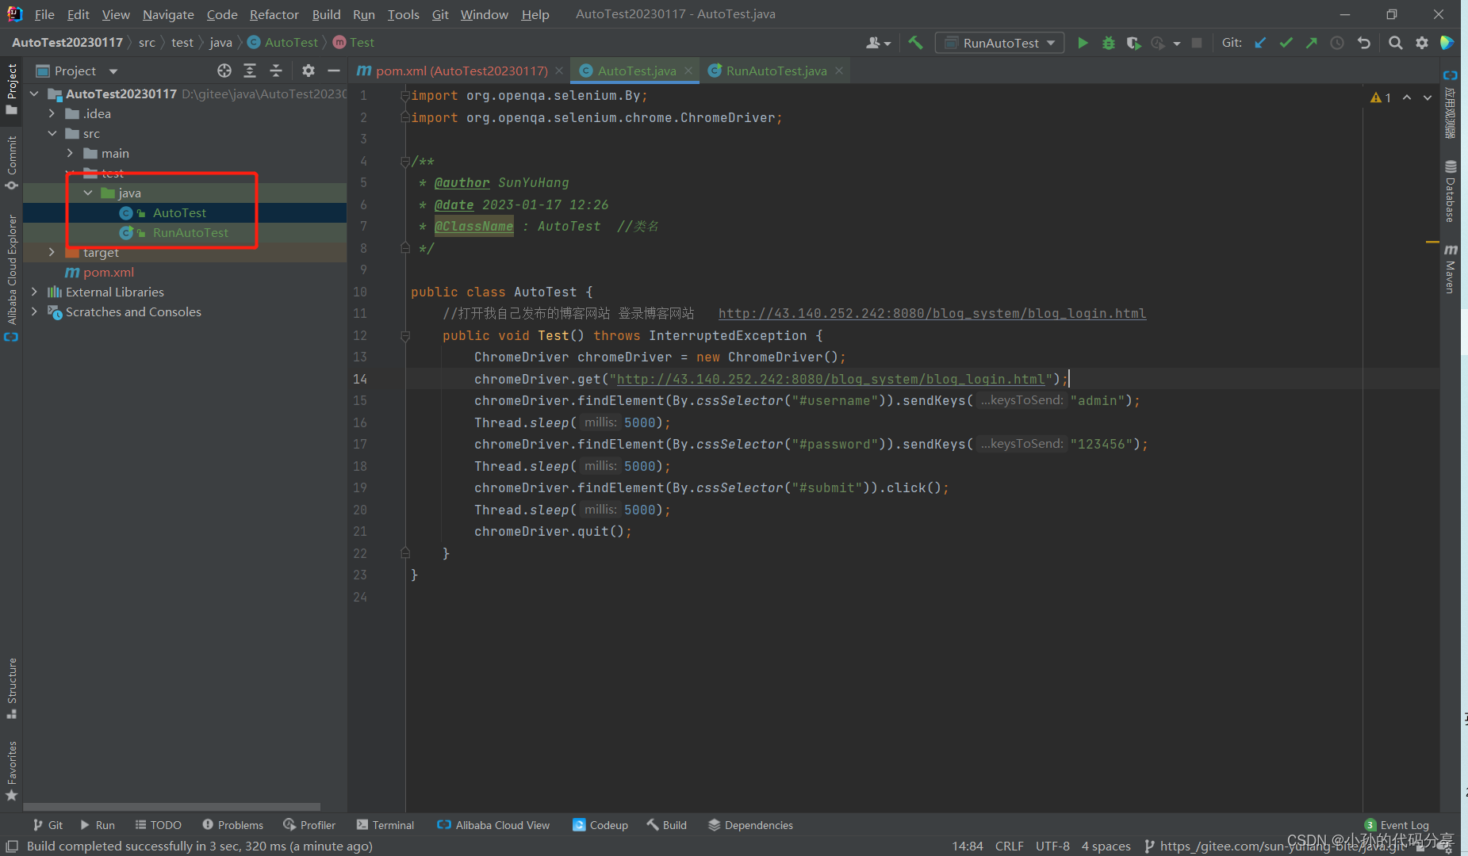The image size is (1468, 856).
Task: Collapse the java folder in test
Action: [88, 193]
